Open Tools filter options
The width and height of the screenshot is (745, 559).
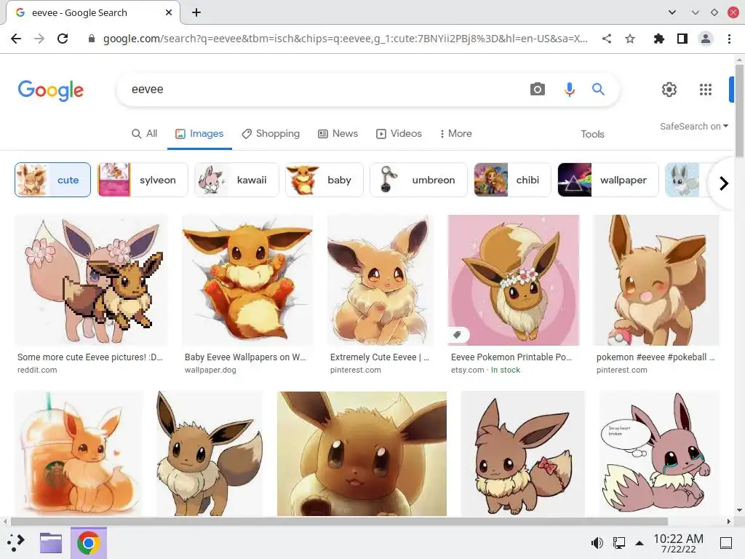click(592, 134)
